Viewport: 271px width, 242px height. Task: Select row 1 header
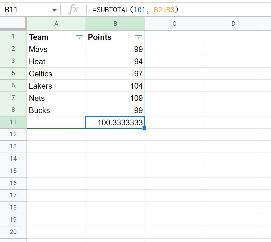point(13,37)
